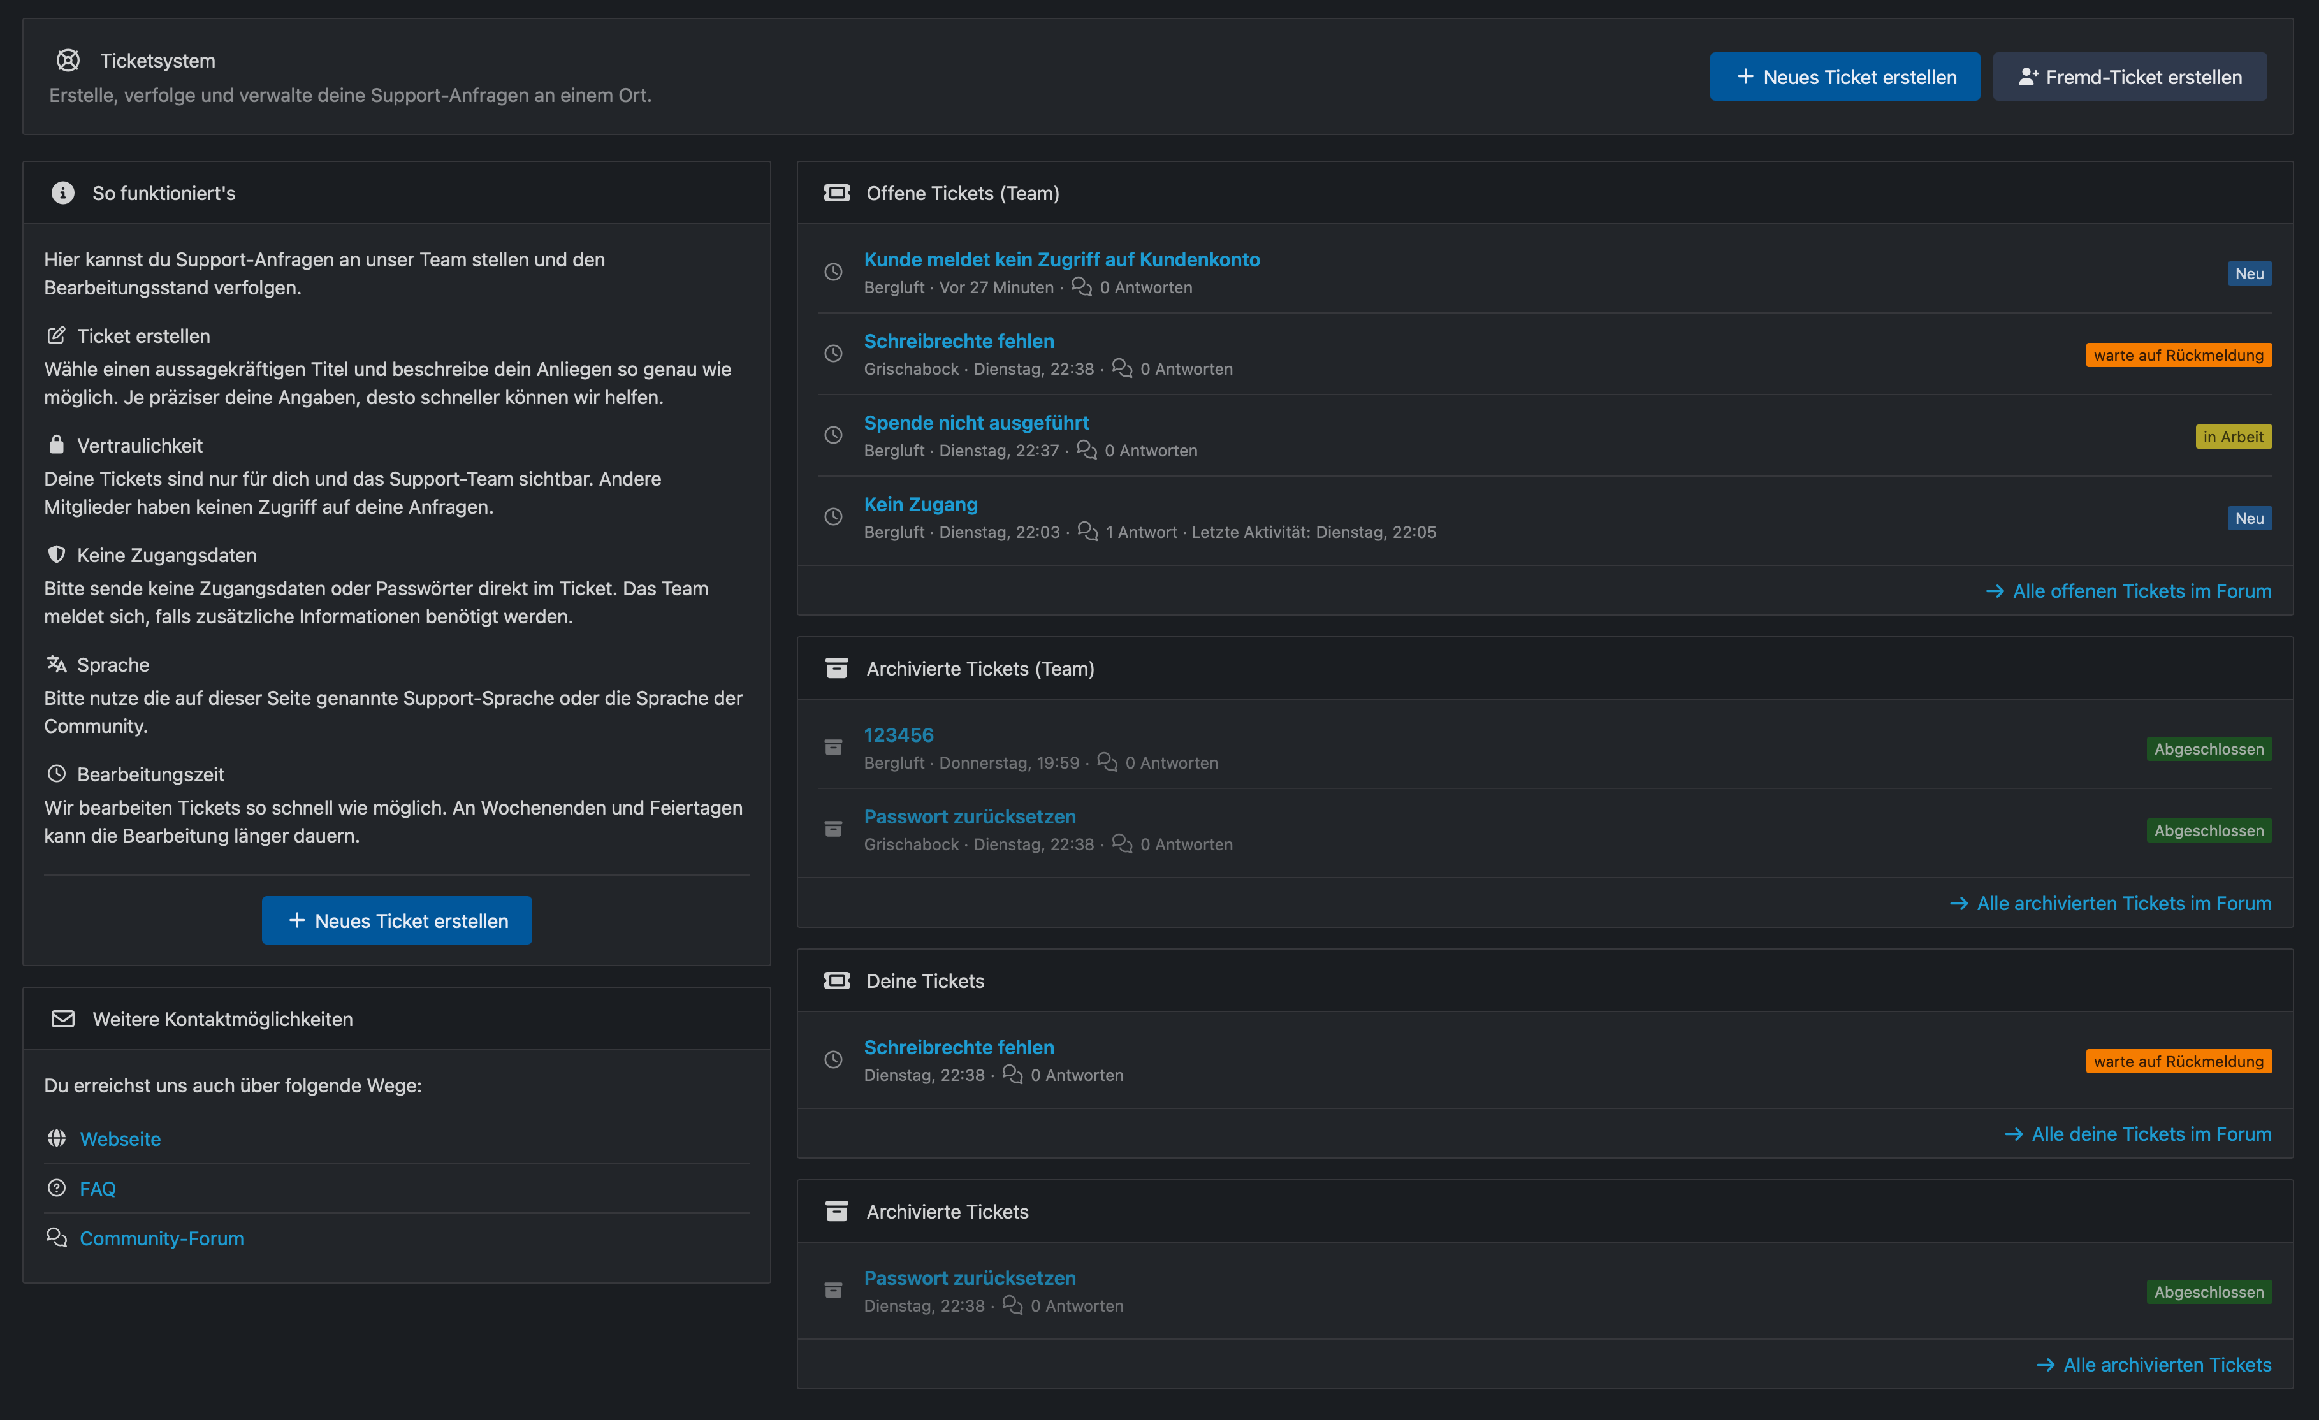The image size is (2319, 1420).
Task: Click the clock icon beside Bearbeitungszeit
Action: tap(57, 774)
